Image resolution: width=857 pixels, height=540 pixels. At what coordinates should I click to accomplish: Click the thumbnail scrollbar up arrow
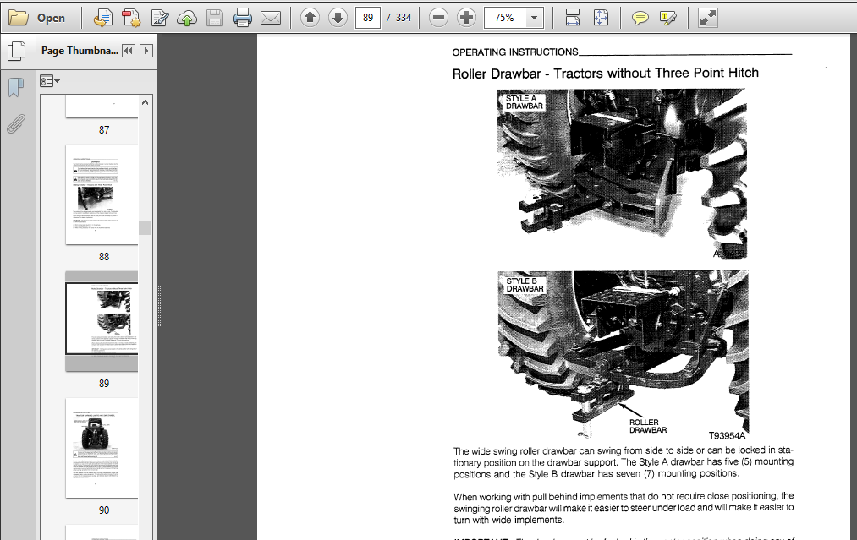(145, 102)
